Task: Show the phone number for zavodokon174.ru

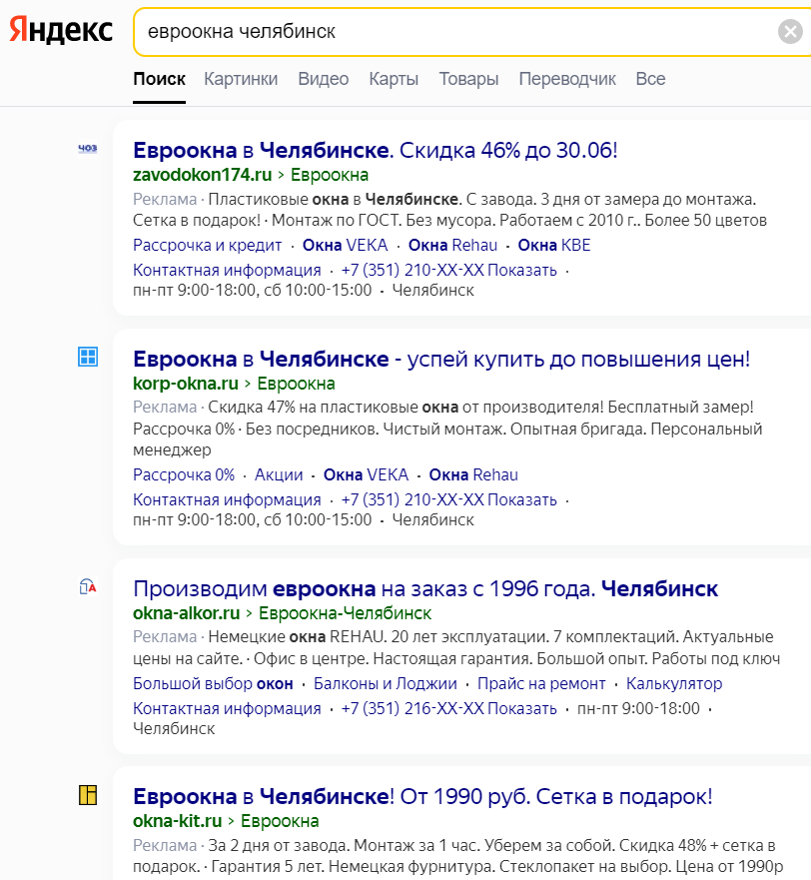Action: (523, 270)
